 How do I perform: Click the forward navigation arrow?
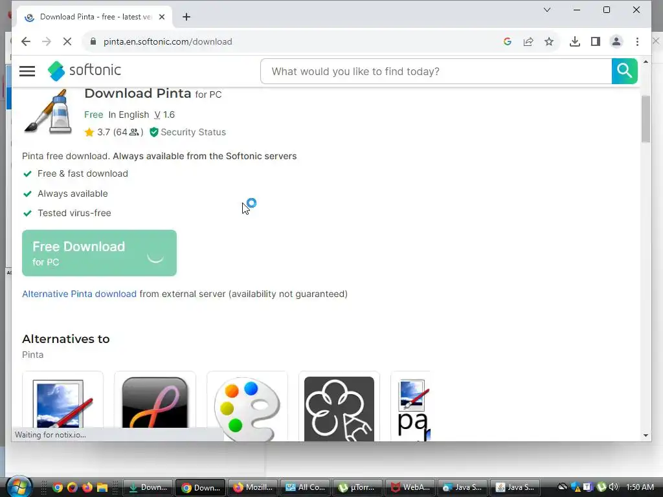click(x=47, y=41)
